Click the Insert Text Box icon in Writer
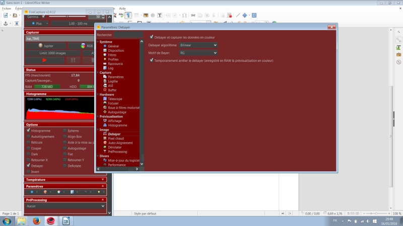 [160, 16]
